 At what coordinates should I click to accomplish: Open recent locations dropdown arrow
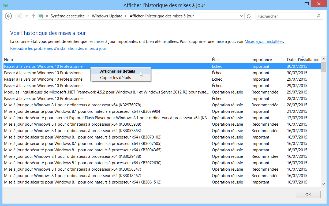coord(27,16)
